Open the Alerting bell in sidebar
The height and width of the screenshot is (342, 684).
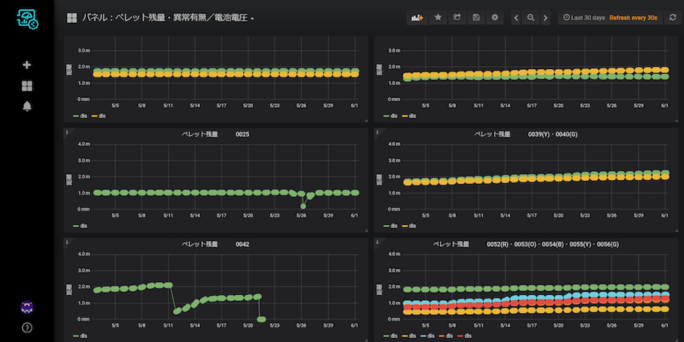pyautogui.click(x=27, y=106)
